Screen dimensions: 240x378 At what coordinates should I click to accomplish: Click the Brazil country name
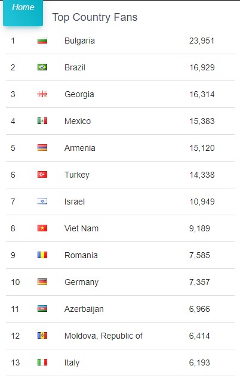pyautogui.click(x=75, y=67)
